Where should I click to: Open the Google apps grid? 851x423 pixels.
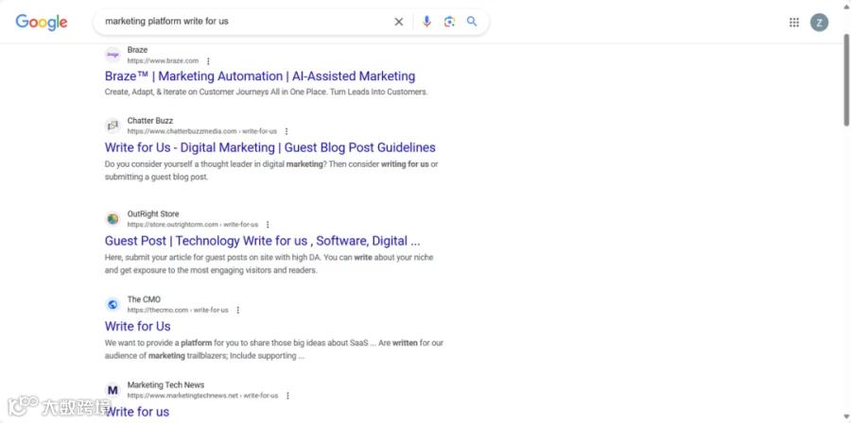coord(794,23)
